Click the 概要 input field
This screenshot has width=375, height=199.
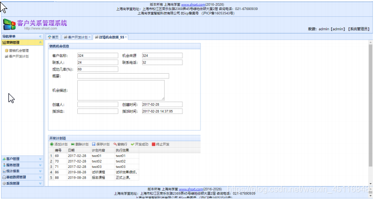[x=123, y=76]
